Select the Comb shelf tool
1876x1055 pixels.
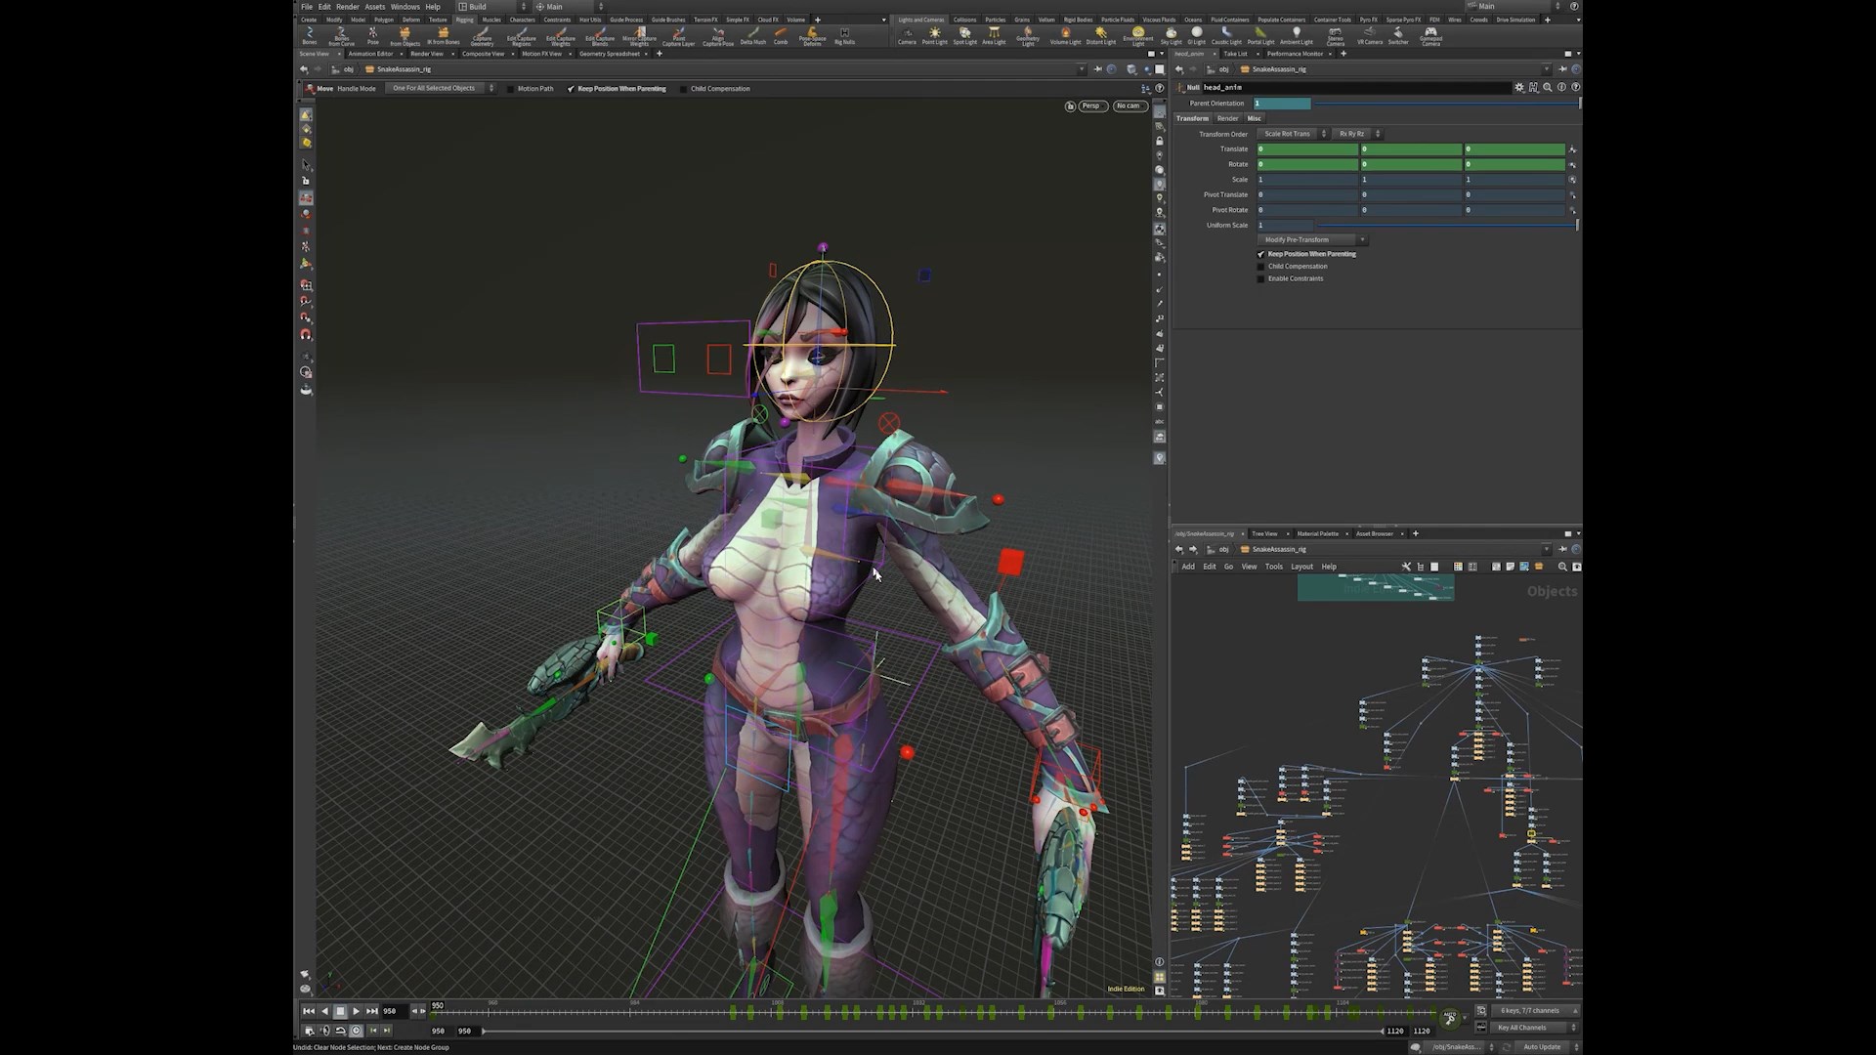pos(781,36)
